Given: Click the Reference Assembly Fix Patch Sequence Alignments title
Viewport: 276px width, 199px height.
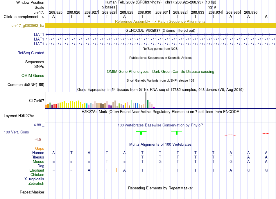Looking at the screenshot, I should [160, 21].
